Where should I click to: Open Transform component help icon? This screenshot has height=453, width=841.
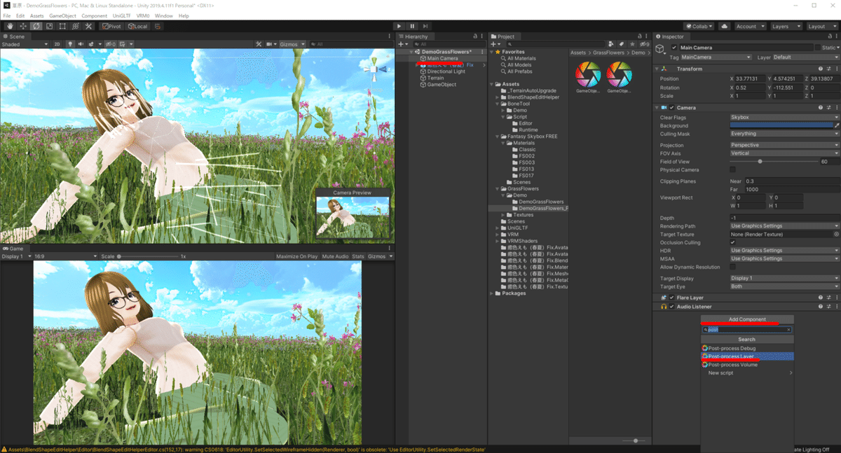tap(820, 69)
